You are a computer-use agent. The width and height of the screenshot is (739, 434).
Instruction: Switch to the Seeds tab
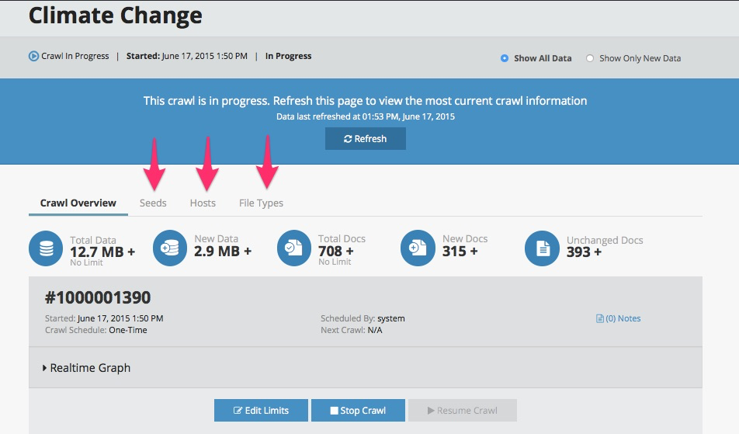click(x=153, y=203)
